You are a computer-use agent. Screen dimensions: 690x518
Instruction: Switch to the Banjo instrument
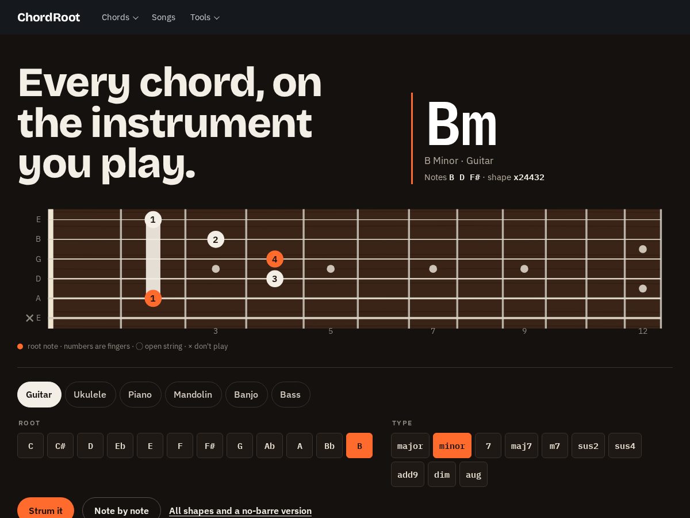tap(247, 394)
